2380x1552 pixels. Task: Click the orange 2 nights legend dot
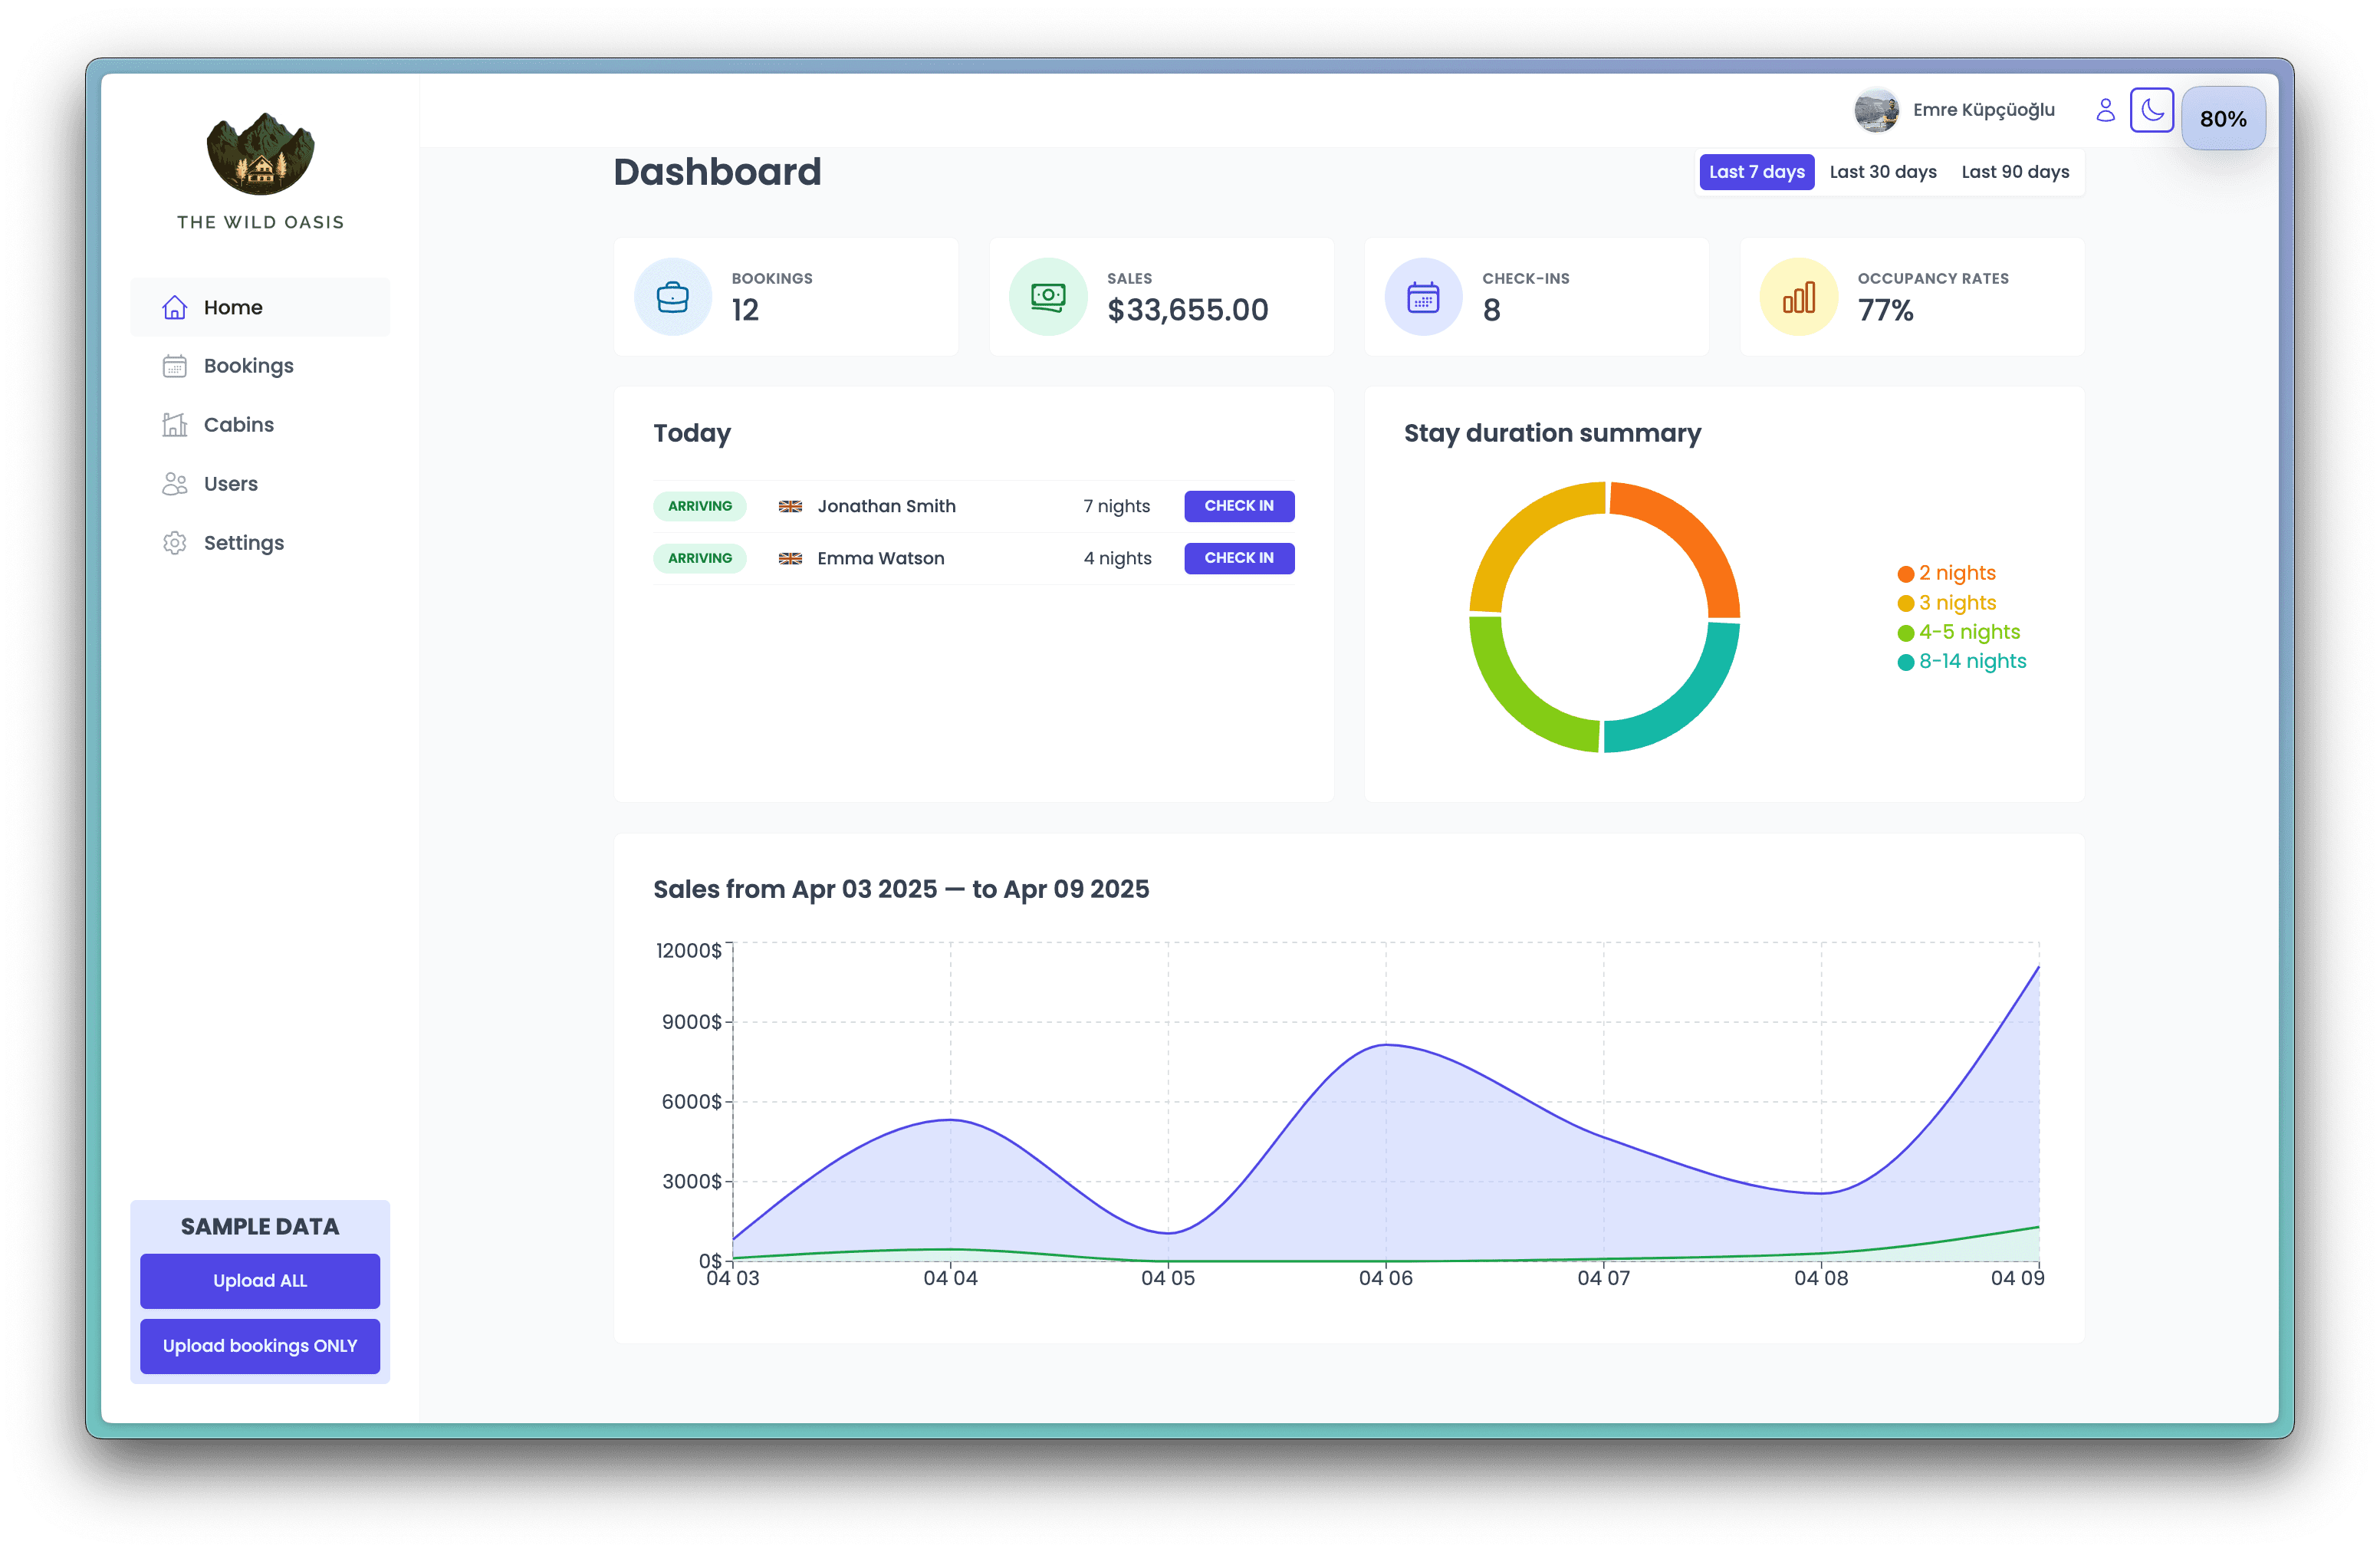pyautogui.click(x=1905, y=574)
